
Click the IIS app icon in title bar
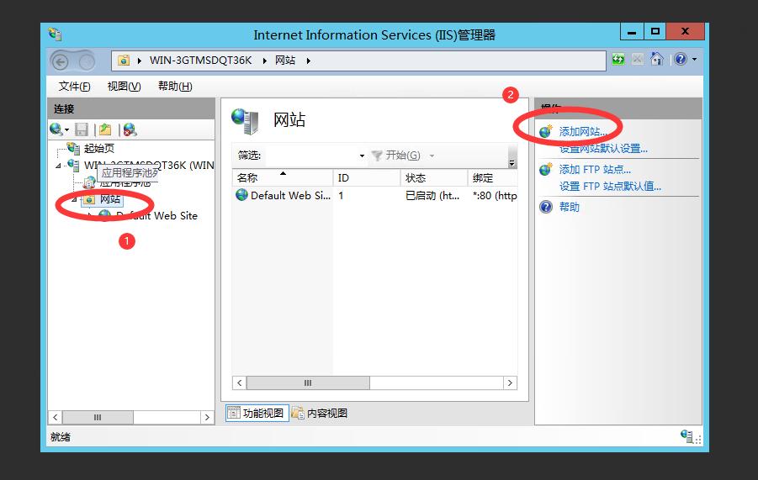[55, 34]
